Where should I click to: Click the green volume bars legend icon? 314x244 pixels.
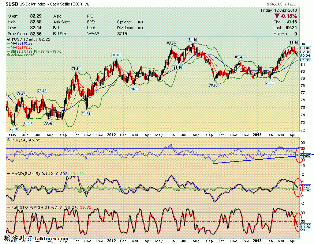[x=9, y=55]
